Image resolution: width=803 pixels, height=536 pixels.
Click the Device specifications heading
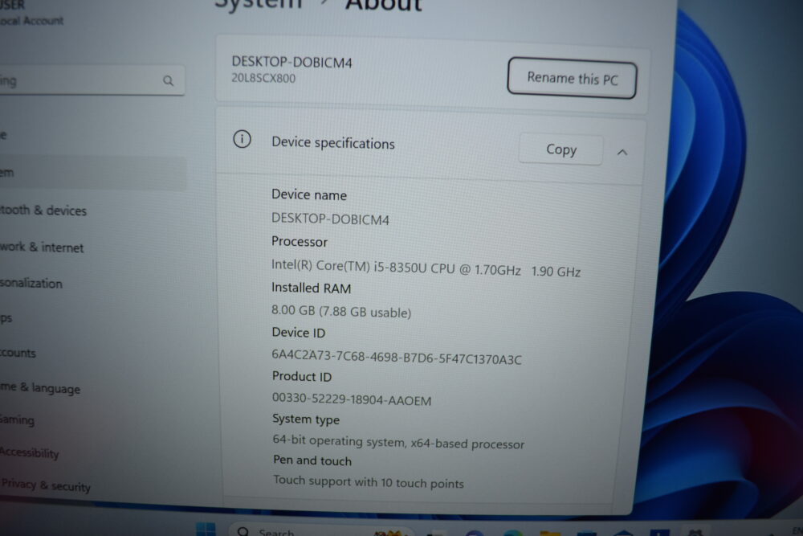(333, 143)
